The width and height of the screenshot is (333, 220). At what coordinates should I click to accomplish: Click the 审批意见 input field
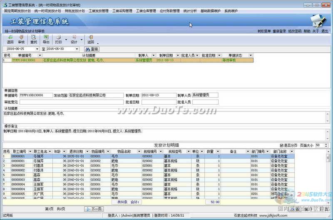(x=71, y=102)
